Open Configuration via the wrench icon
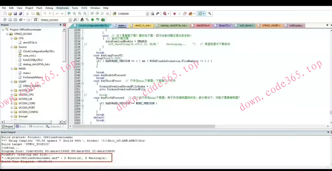 pos(210,14)
